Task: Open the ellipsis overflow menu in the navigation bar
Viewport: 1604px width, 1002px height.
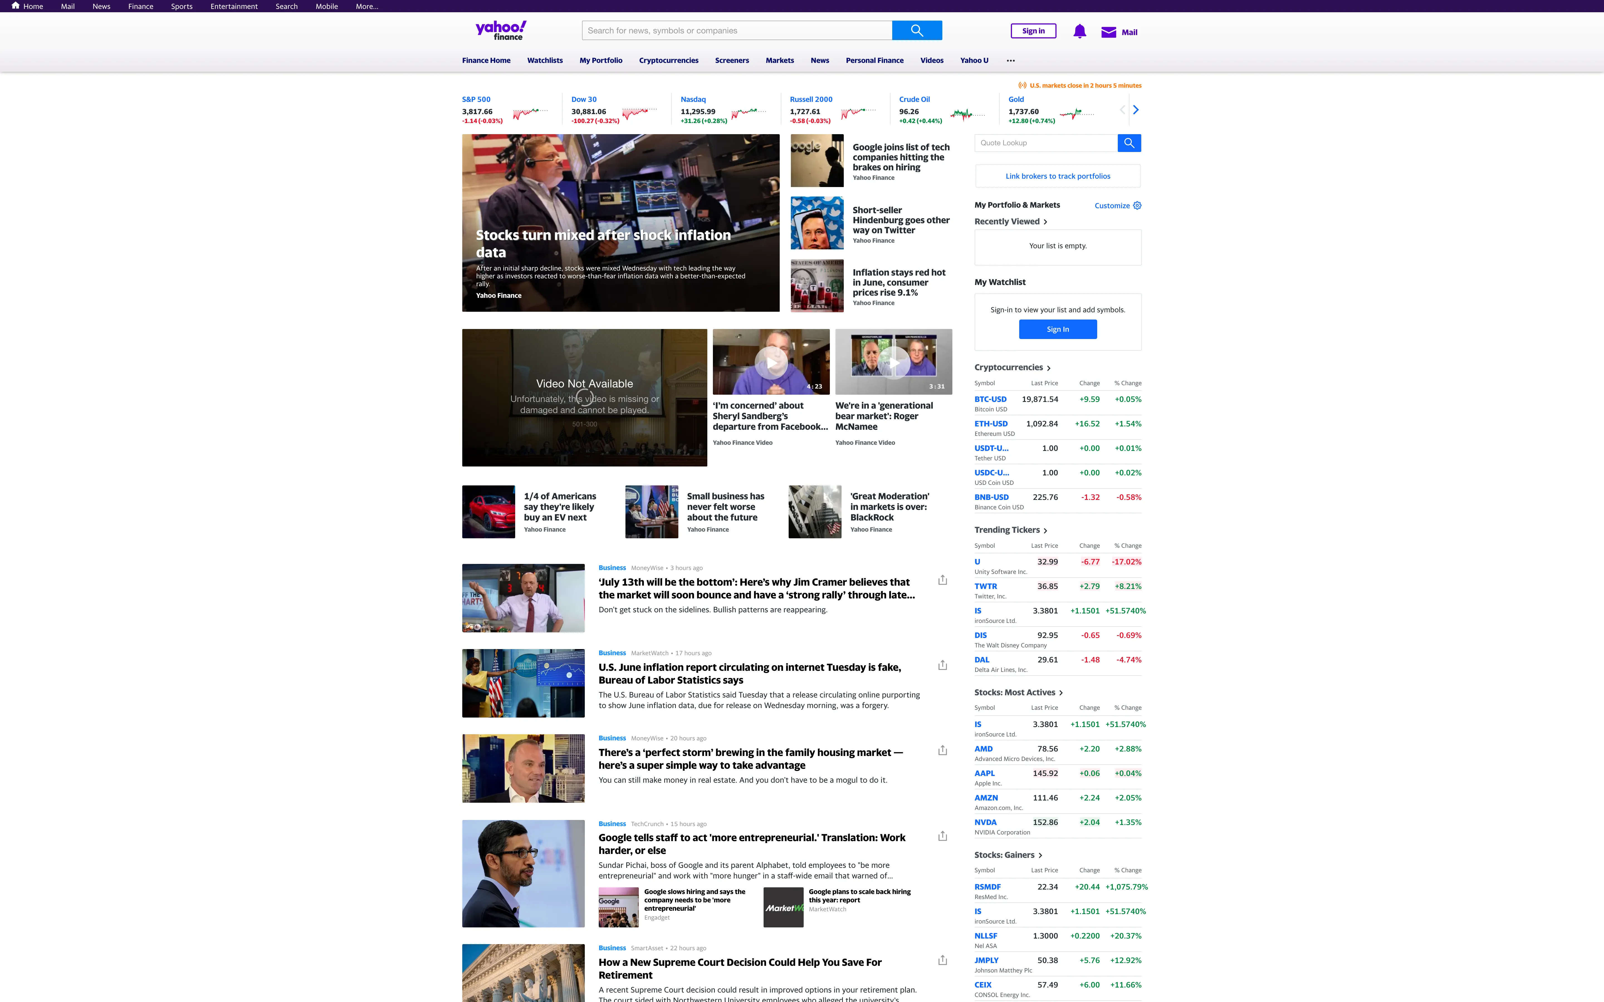Action: (x=1010, y=60)
